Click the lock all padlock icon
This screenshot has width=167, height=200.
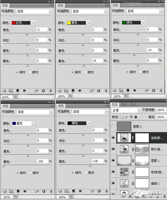point(136,117)
